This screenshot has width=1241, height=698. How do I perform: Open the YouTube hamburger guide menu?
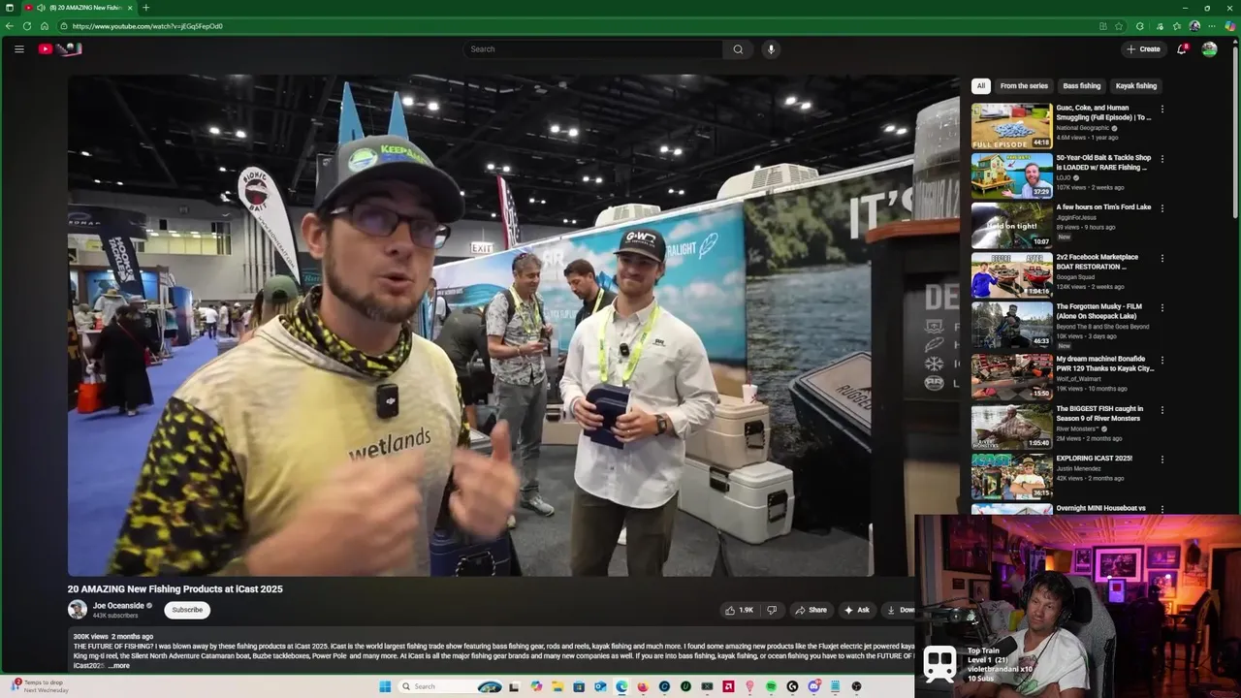18,48
